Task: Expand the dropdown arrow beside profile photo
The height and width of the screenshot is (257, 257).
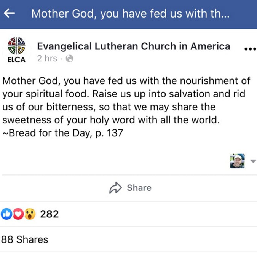Action: [253, 161]
